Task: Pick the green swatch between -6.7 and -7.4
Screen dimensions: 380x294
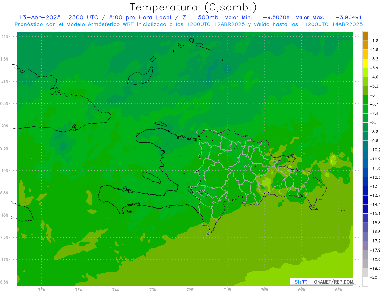Action: pyautogui.click(x=365, y=109)
